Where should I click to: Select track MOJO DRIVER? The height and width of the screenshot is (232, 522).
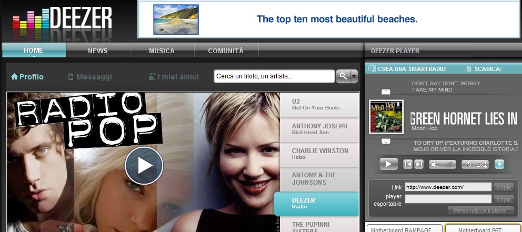point(465,149)
